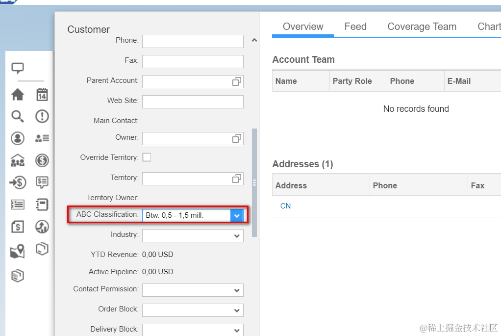Switch to the Overview tab
Screen dimensions: 501x336
pos(303,26)
